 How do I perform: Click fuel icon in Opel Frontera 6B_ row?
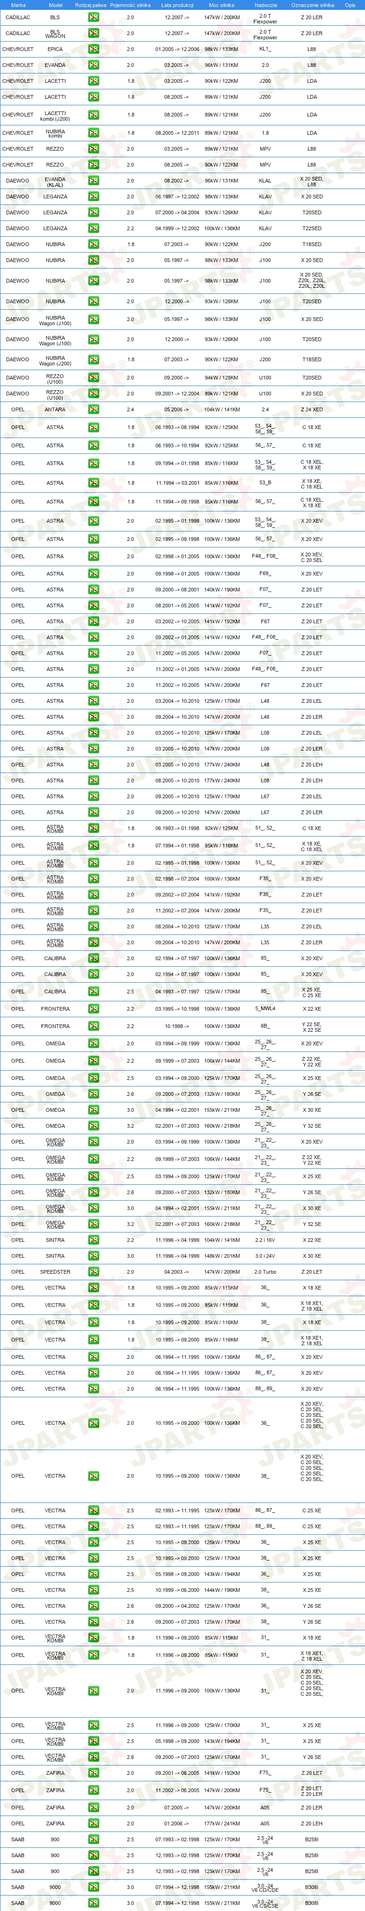tap(93, 1026)
